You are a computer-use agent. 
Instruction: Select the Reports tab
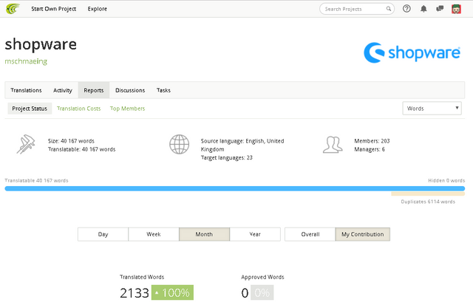94,90
